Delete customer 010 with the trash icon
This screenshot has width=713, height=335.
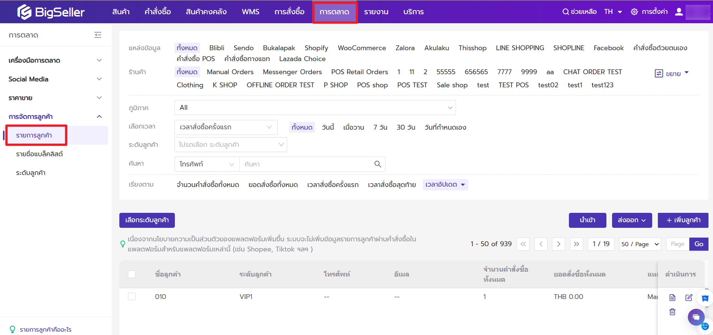(x=672, y=312)
